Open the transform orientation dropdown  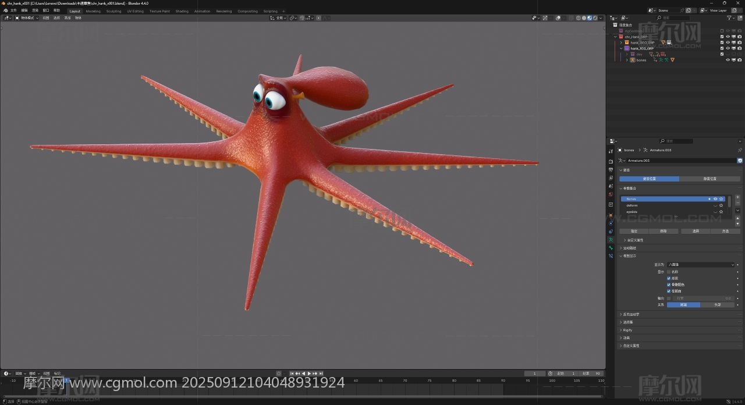[279, 18]
